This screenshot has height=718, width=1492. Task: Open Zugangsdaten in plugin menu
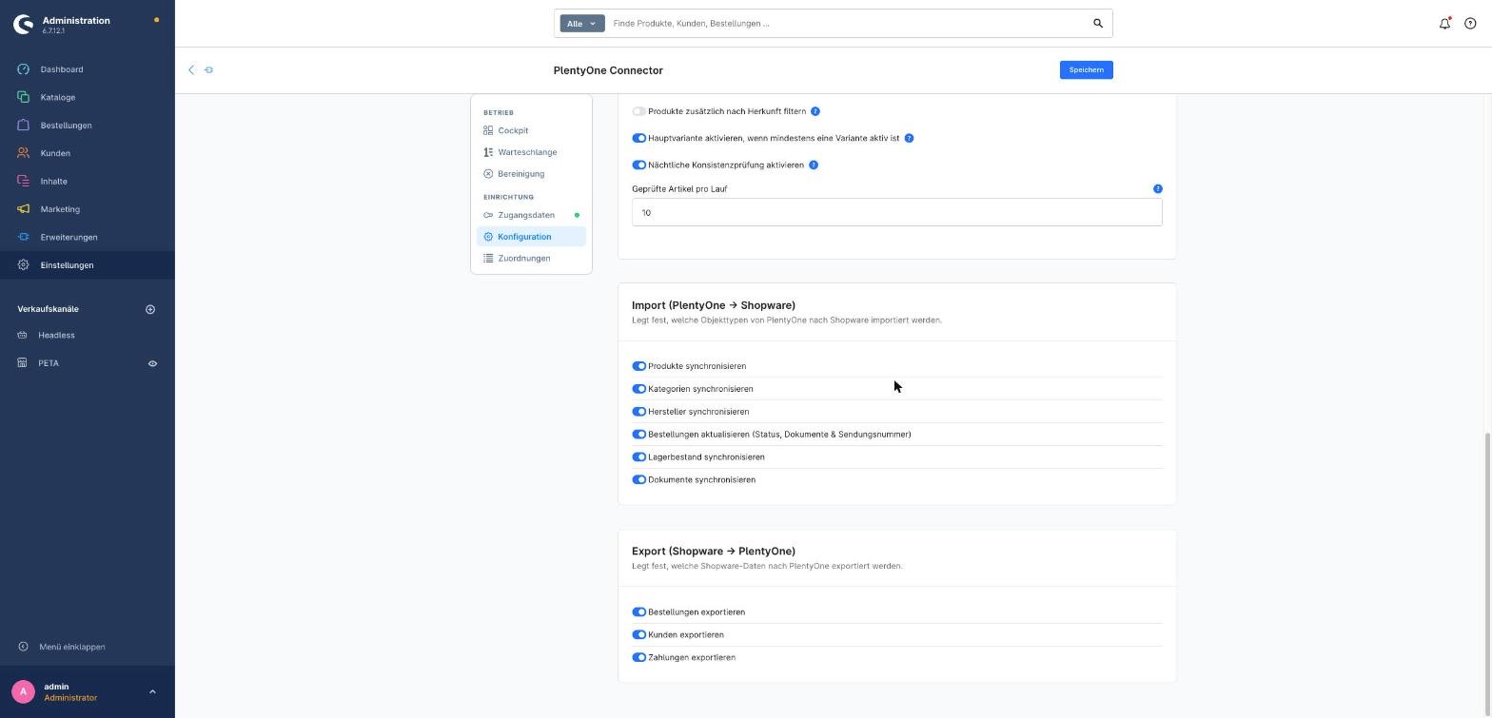[531, 215]
